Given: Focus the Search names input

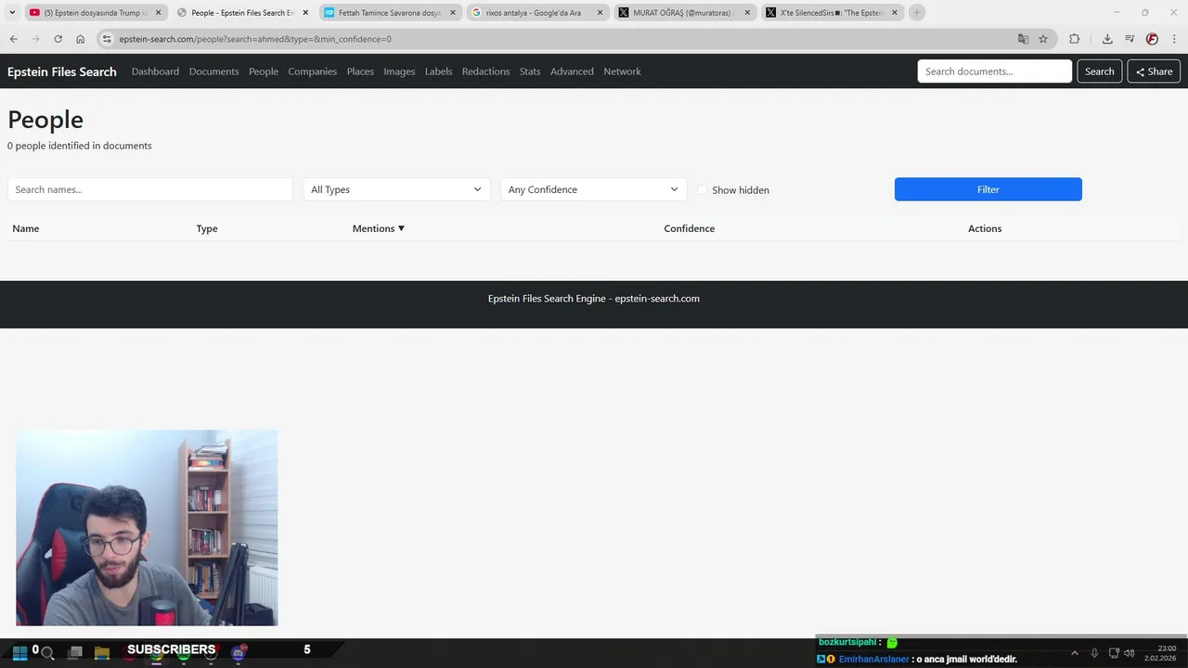Looking at the screenshot, I should click(150, 189).
